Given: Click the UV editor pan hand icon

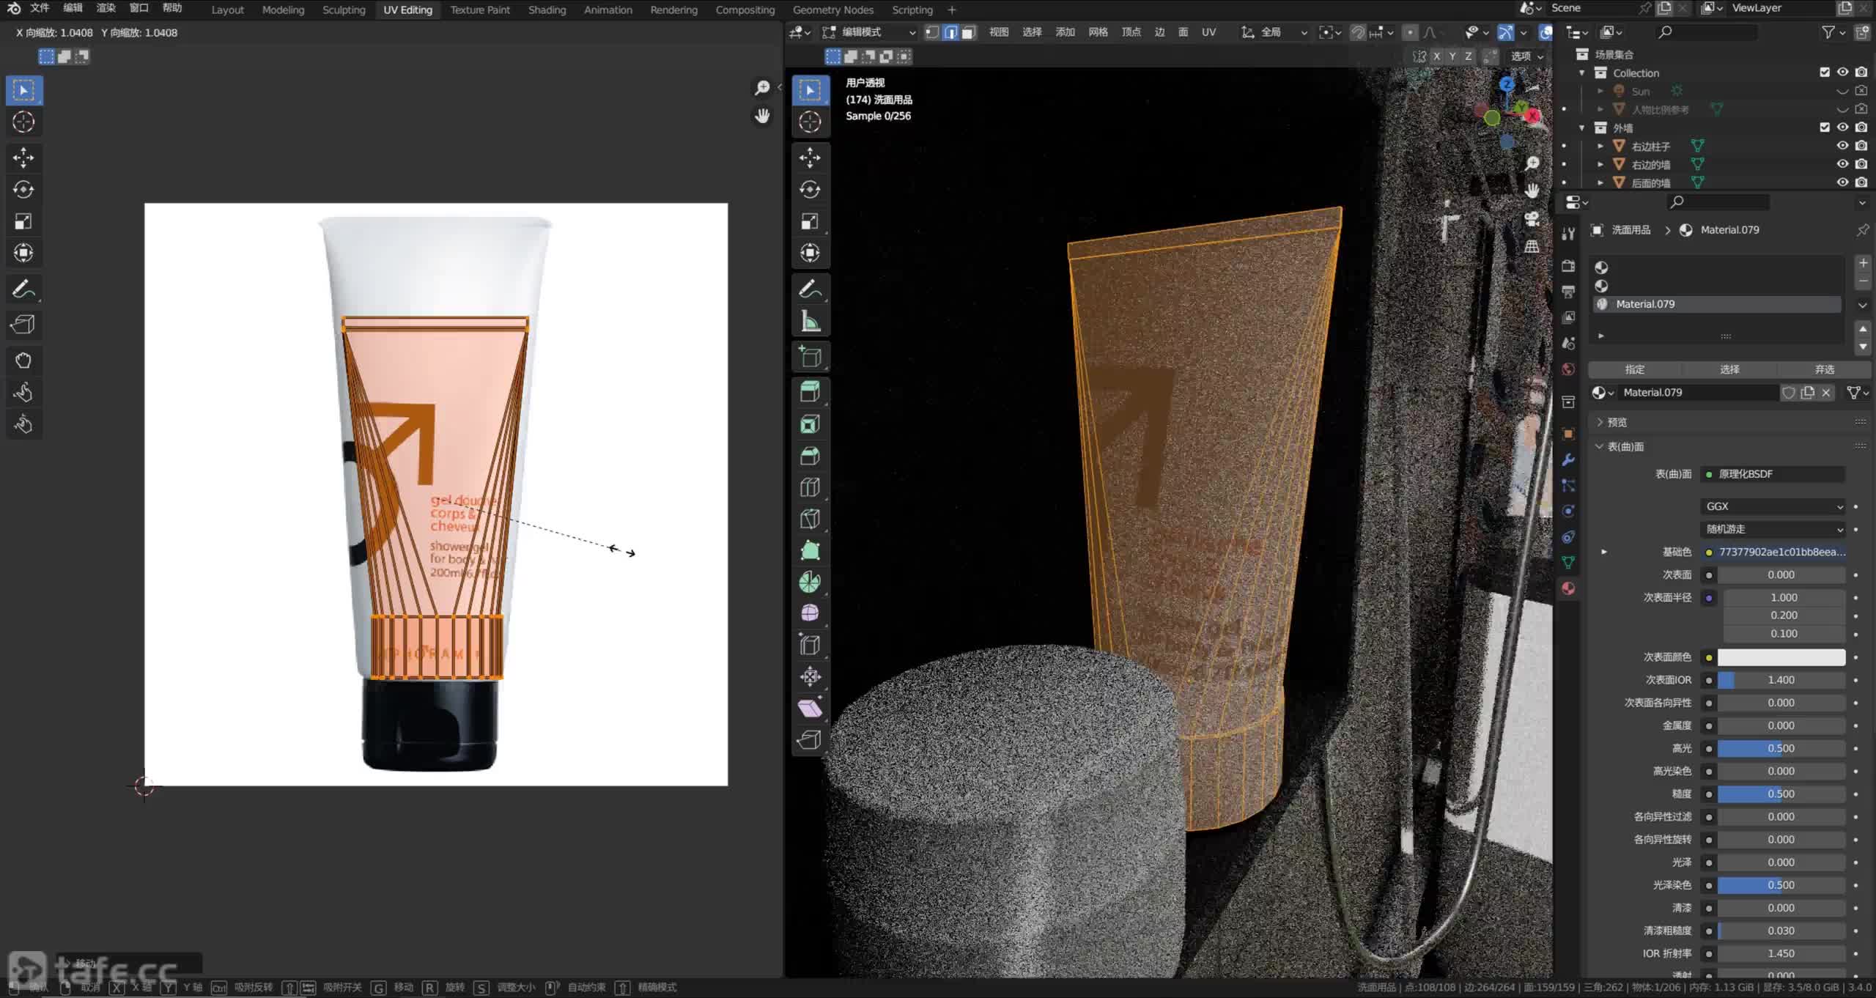Looking at the screenshot, I should (x=762, y=116).
